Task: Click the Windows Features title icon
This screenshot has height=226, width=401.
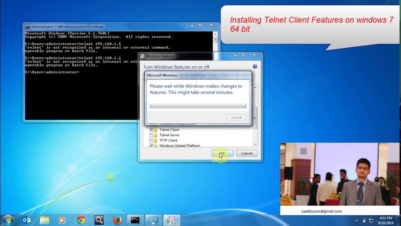Action: tap(142, 56)
